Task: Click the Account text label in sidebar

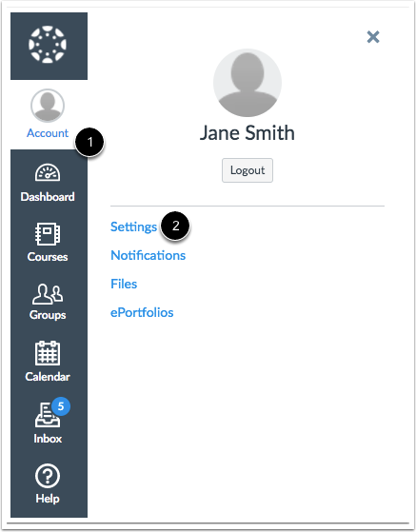Action: (x=48, y=133)
